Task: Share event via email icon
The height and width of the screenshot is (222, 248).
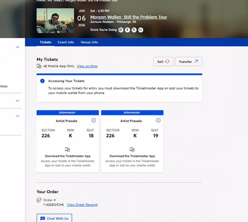Action: coord(141,30)
